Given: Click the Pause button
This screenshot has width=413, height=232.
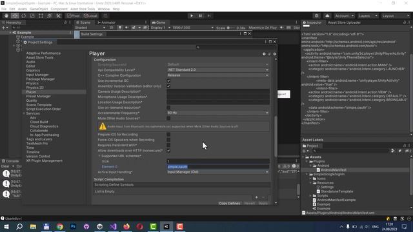Looking at the screenshot, I should pos(200,15).
